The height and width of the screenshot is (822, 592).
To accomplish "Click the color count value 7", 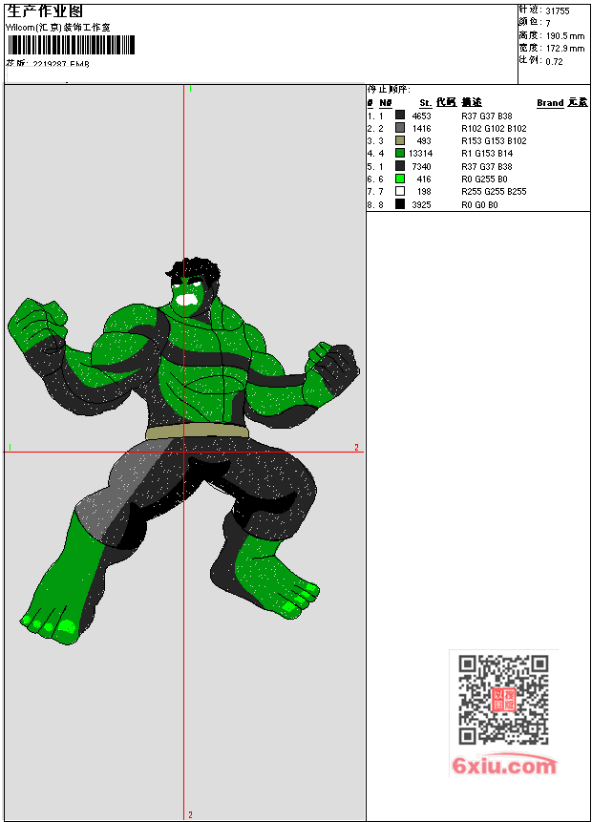I will [548, 23].
